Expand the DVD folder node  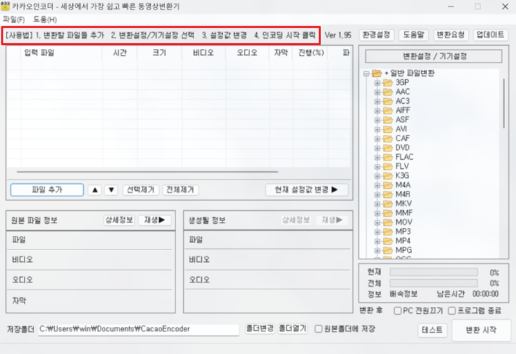(377, 148)
